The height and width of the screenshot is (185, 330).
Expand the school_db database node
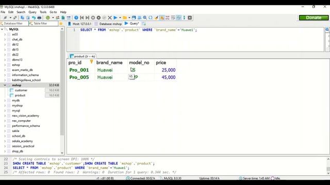5,136
